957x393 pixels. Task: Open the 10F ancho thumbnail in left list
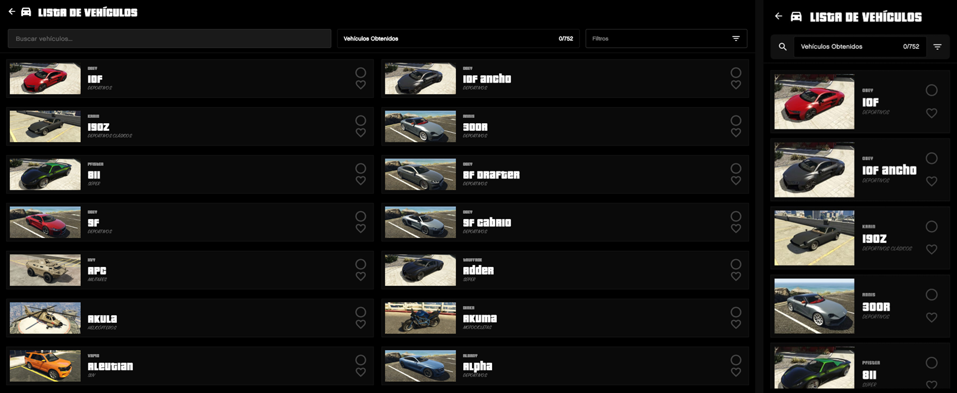pos(420,79)
